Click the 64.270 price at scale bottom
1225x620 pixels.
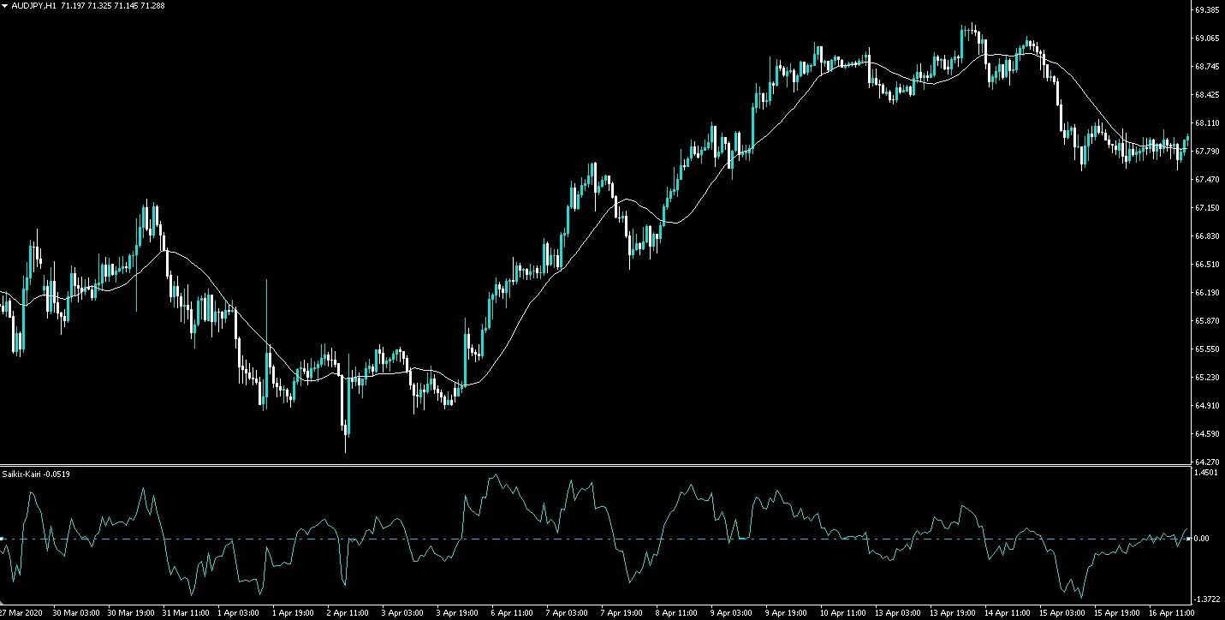1207,462
